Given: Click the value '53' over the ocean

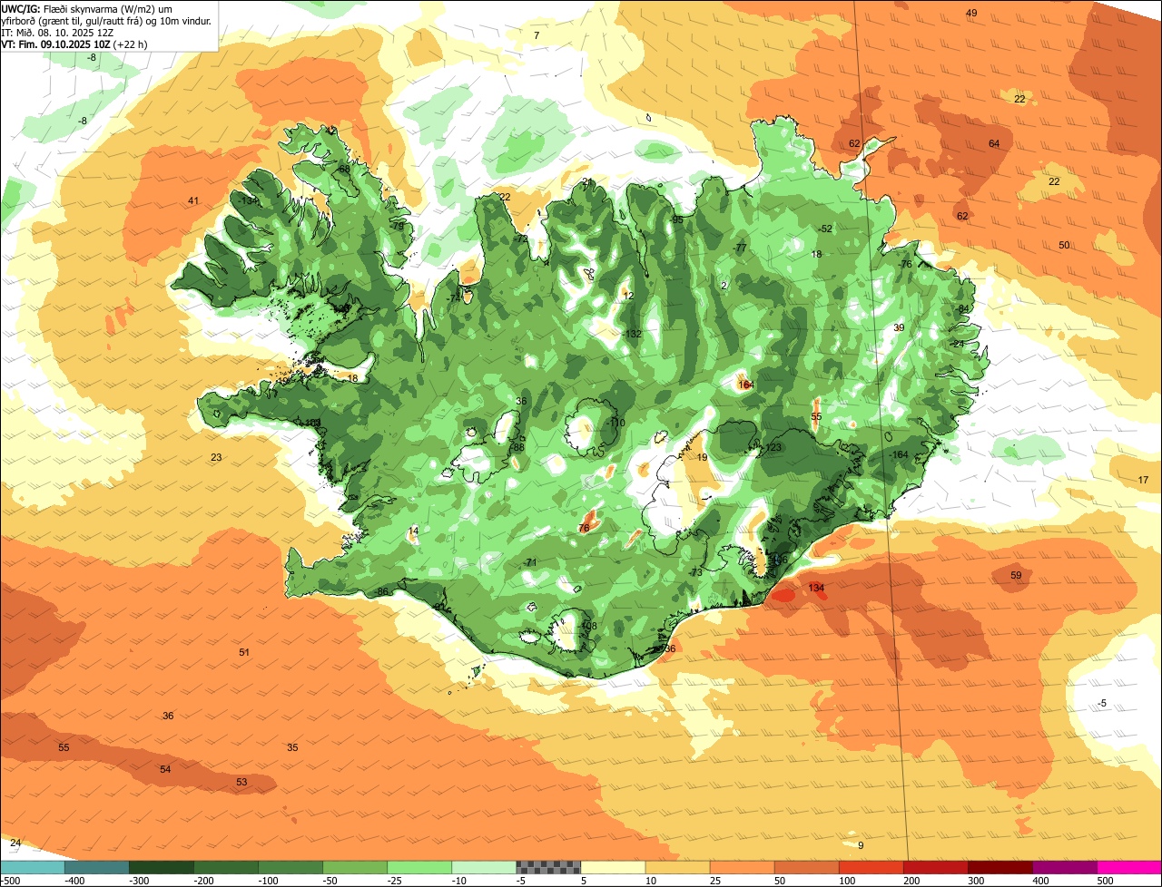Looking at the screenshot, I should (x=241, y=782).
